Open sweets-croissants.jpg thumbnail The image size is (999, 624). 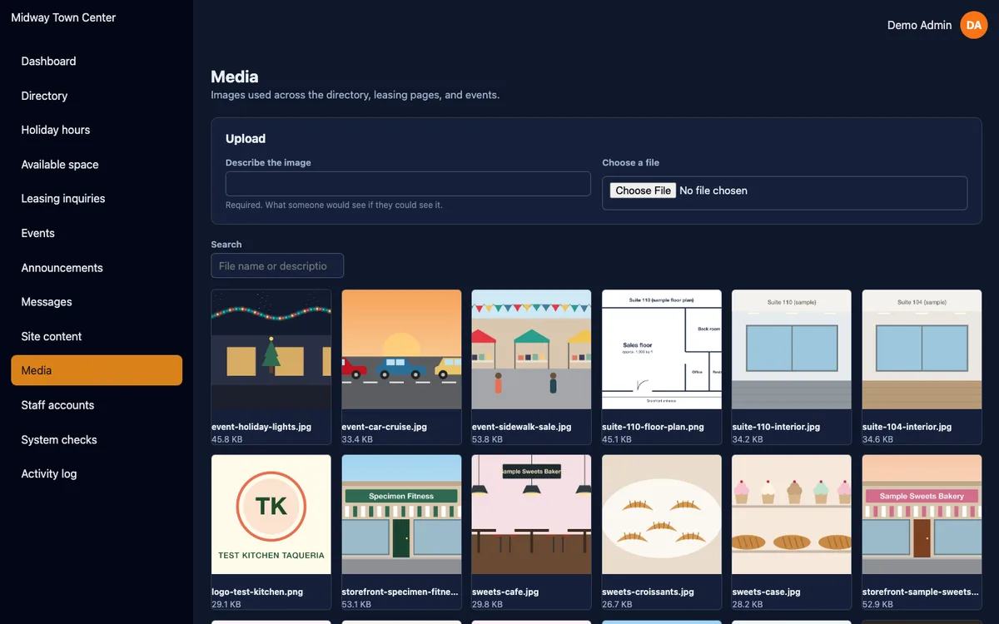click(662, 514)
